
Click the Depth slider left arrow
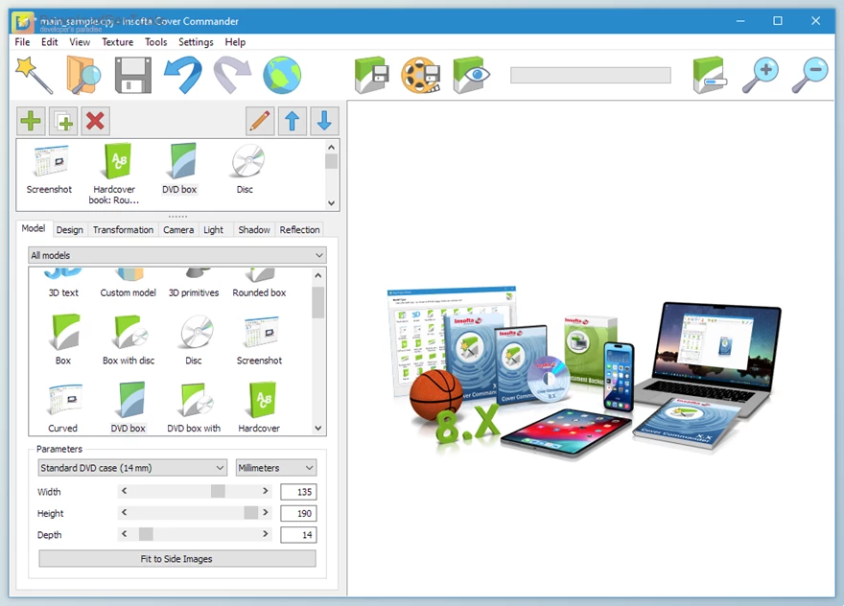pyautogui.click(x=125, y=534)
